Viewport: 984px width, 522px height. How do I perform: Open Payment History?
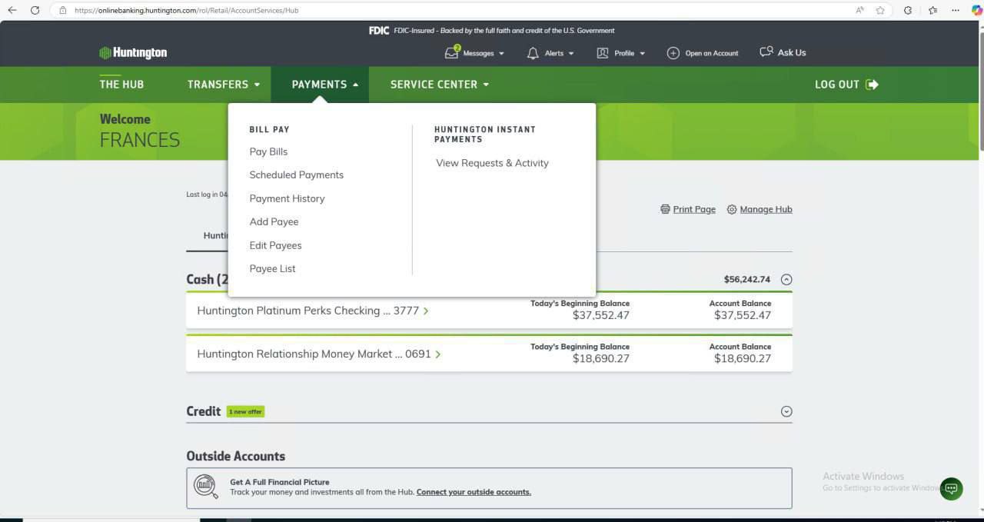(x=287, y=198)
